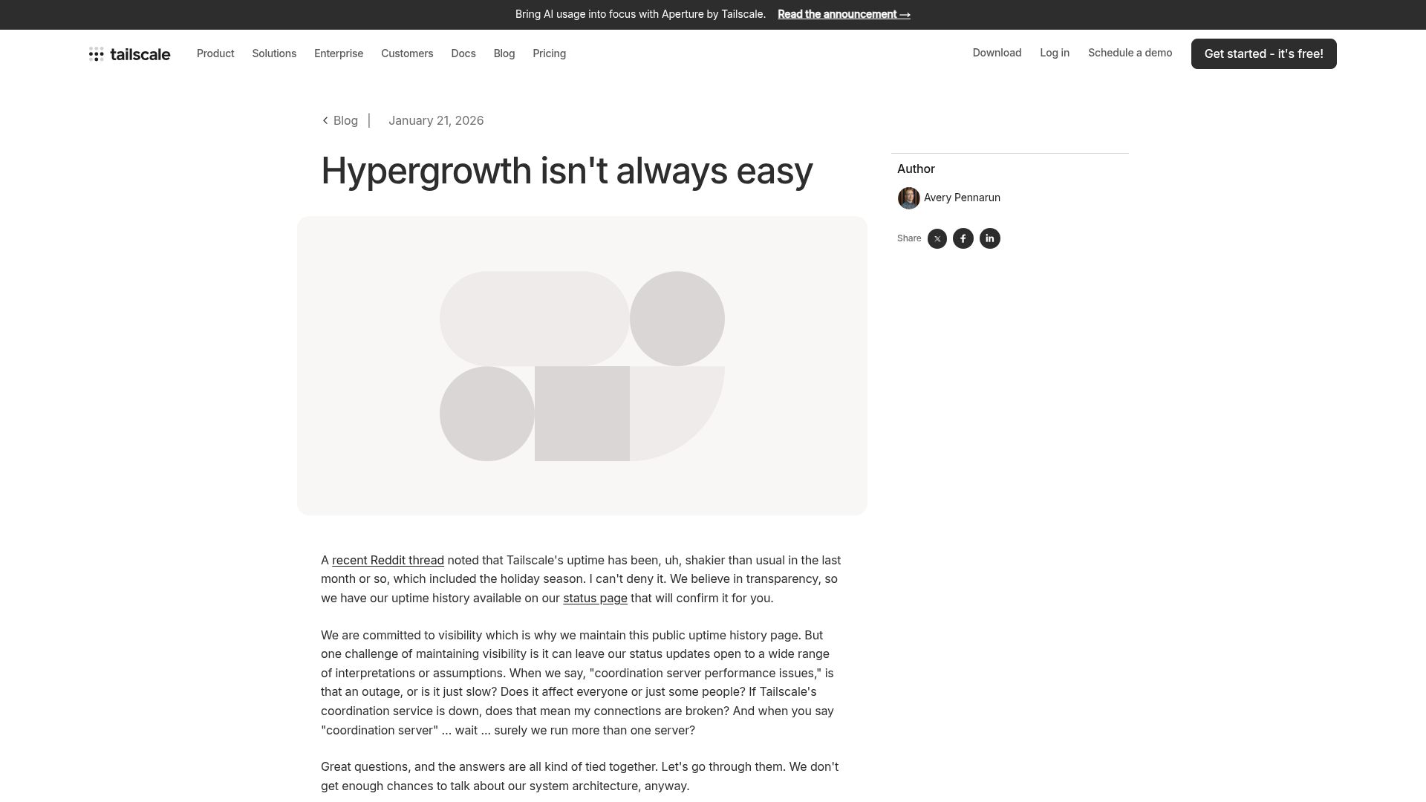Open the Product menu
Screen dimensions: 1426x802
coord(215,53)
